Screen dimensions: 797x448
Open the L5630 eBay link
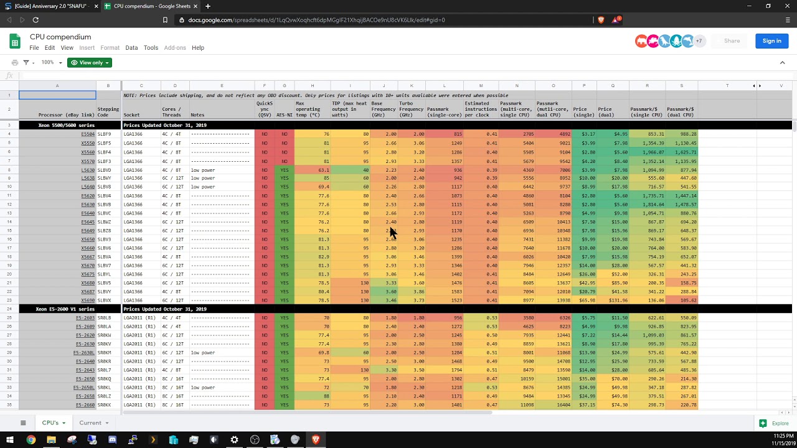pos(88,170)
